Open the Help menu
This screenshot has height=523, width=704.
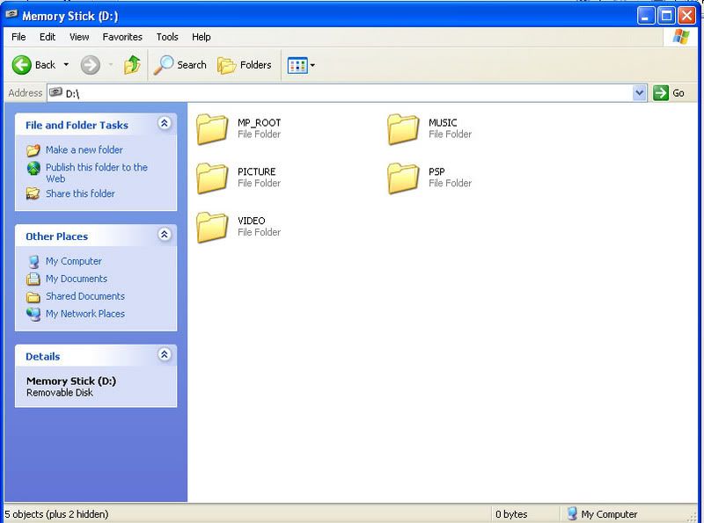click(202, 37)
